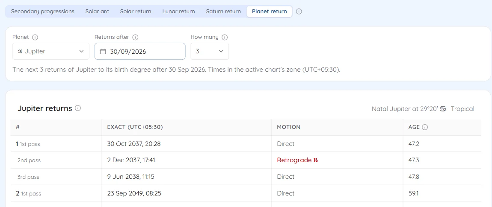The width and height of the screenshot is (492, 207).
Task: Click the 2nd pass row label
Action: pyautogui.click(x=29, y=160)
